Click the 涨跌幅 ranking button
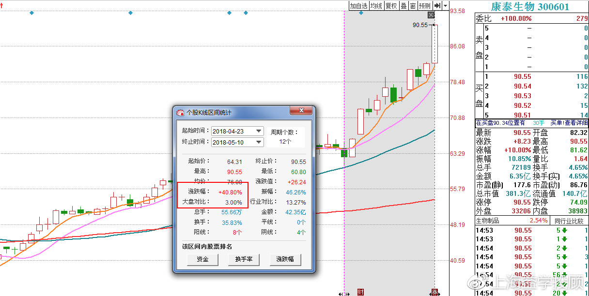 [x=285, y=259]
